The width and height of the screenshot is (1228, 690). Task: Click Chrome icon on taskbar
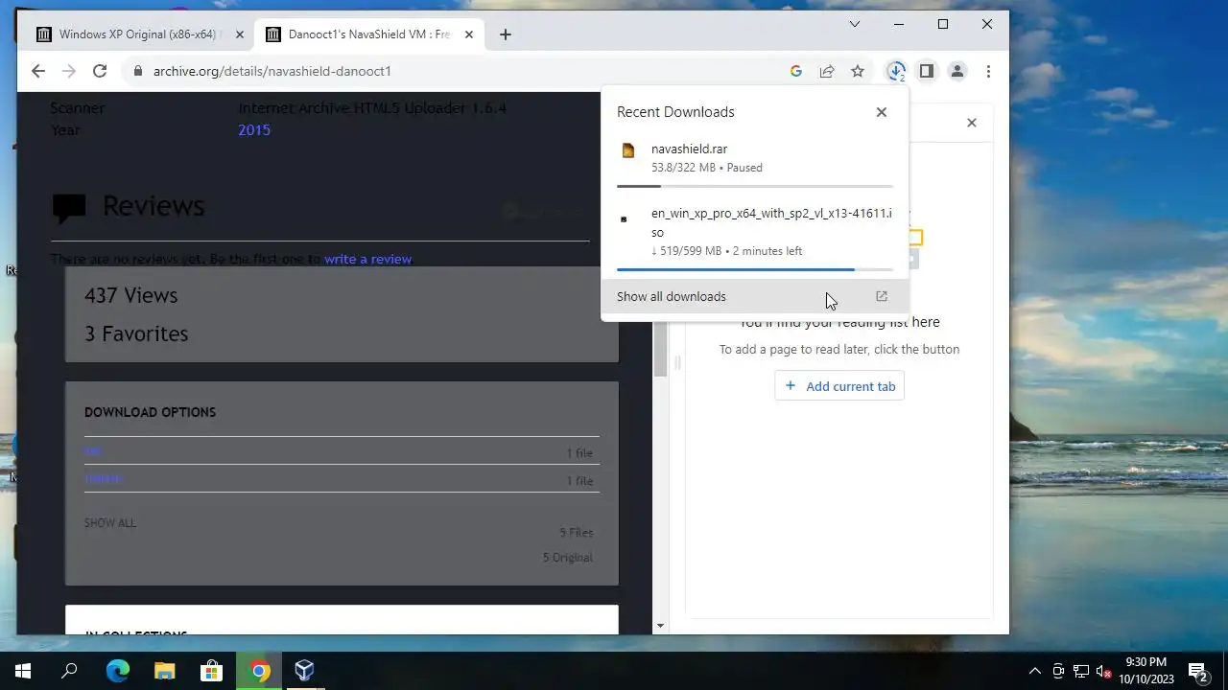pyautogui.click(x=259, y=671)
